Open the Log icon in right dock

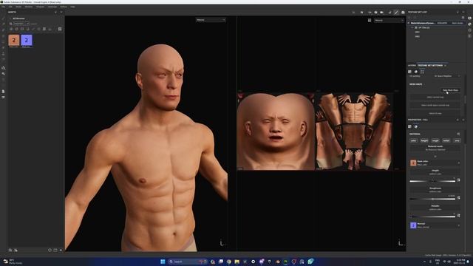469,36
